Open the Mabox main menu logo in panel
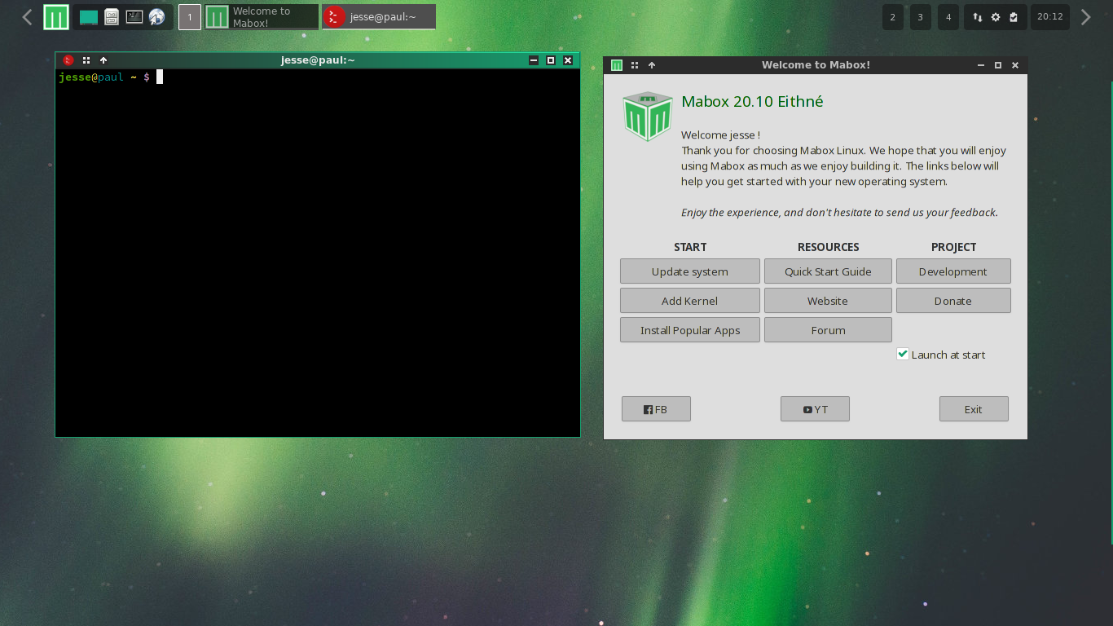 pos(56,17)
